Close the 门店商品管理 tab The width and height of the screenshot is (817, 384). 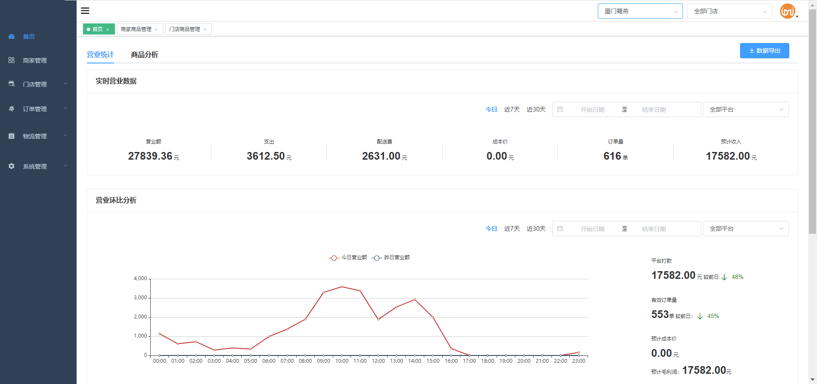(x=205, y=29)
